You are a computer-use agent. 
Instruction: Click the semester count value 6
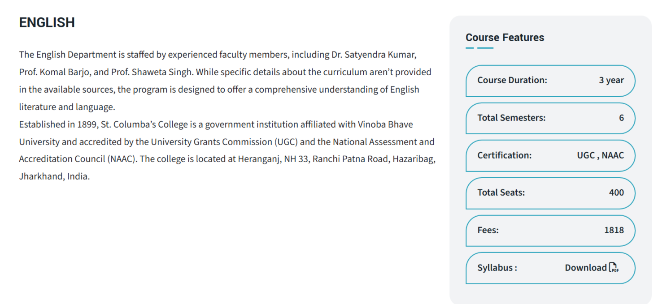pos(621,118)
